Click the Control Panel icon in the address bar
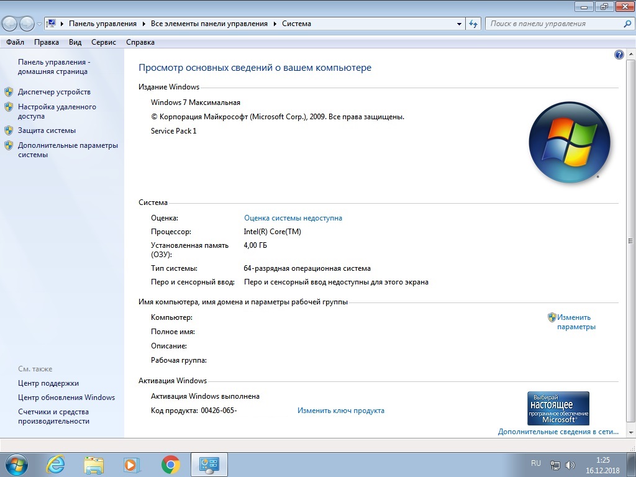 pos(51,24)
